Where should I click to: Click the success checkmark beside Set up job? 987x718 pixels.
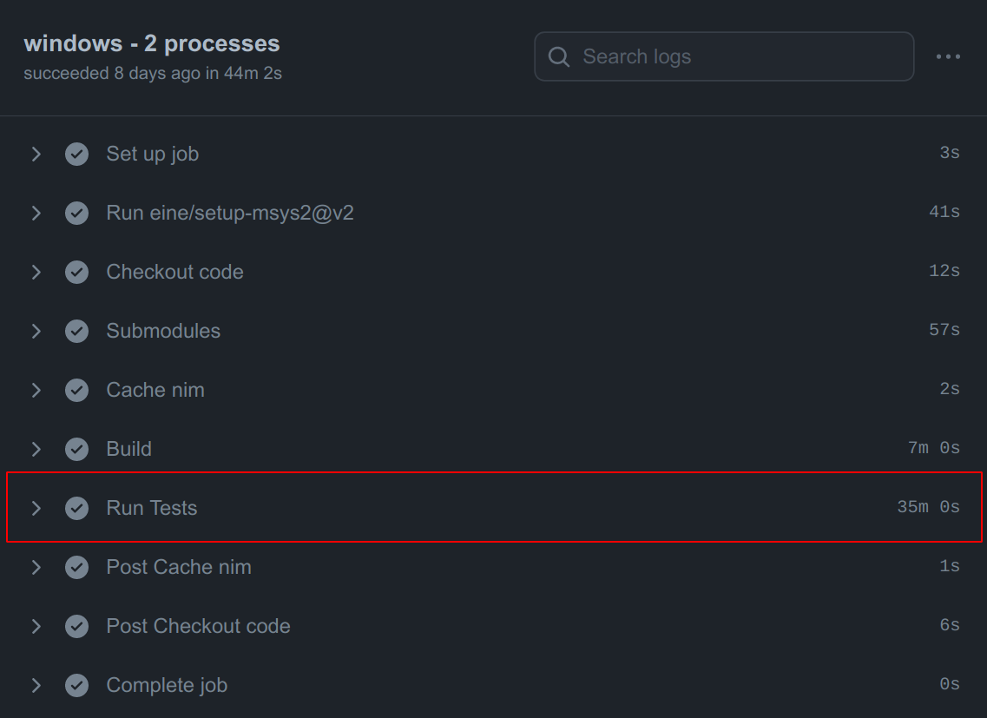[76, 154]
